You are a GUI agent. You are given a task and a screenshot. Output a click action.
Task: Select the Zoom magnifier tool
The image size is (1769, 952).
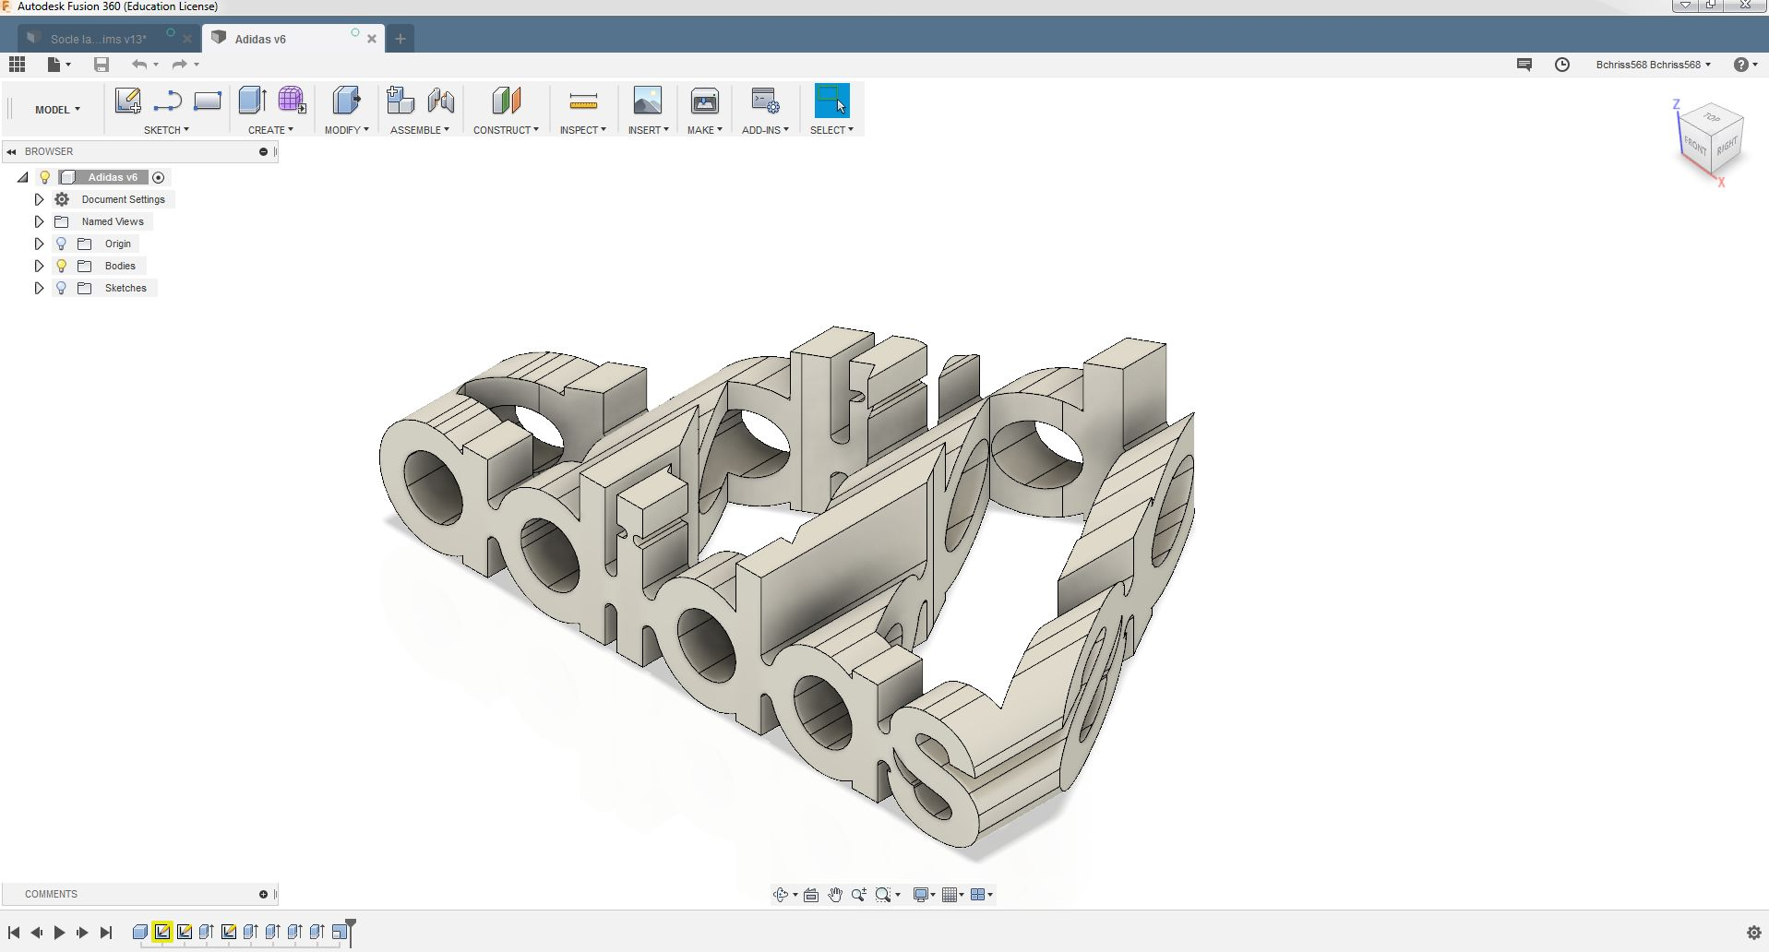[859, 895]
